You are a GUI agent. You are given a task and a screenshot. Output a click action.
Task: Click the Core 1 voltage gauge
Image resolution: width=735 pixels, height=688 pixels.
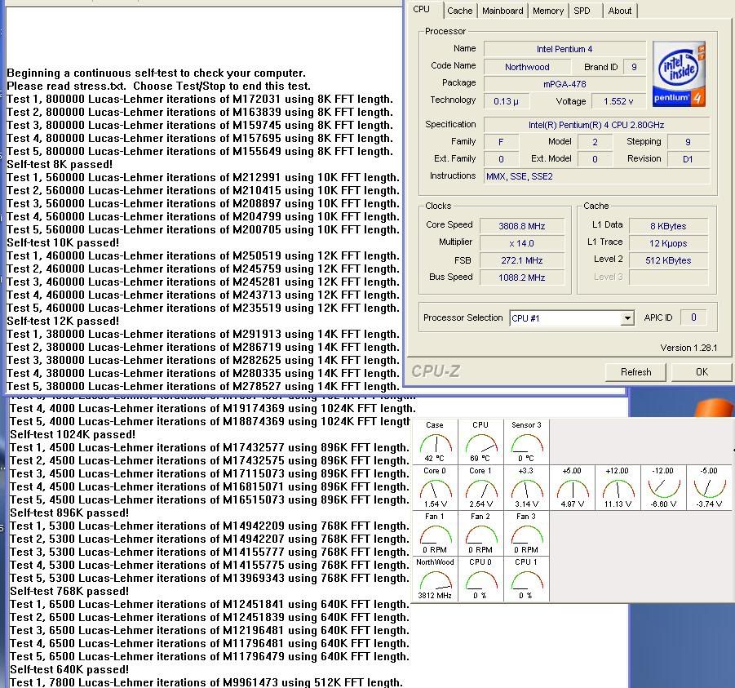point(480,487)
